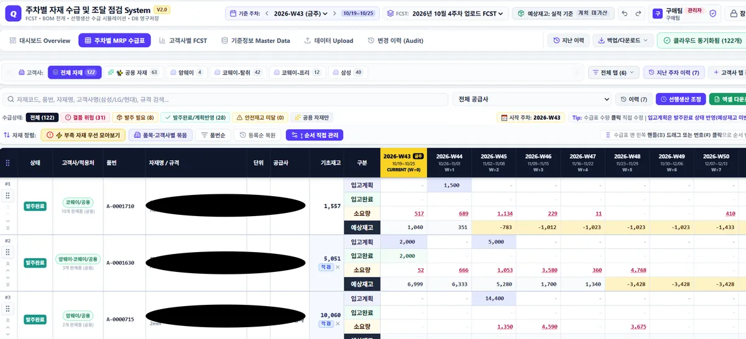The width and height of the screenshot is (746, 339).
Task: Click the 이력 (7) history button
Action: pyautogui.click(x=633, y=99)
